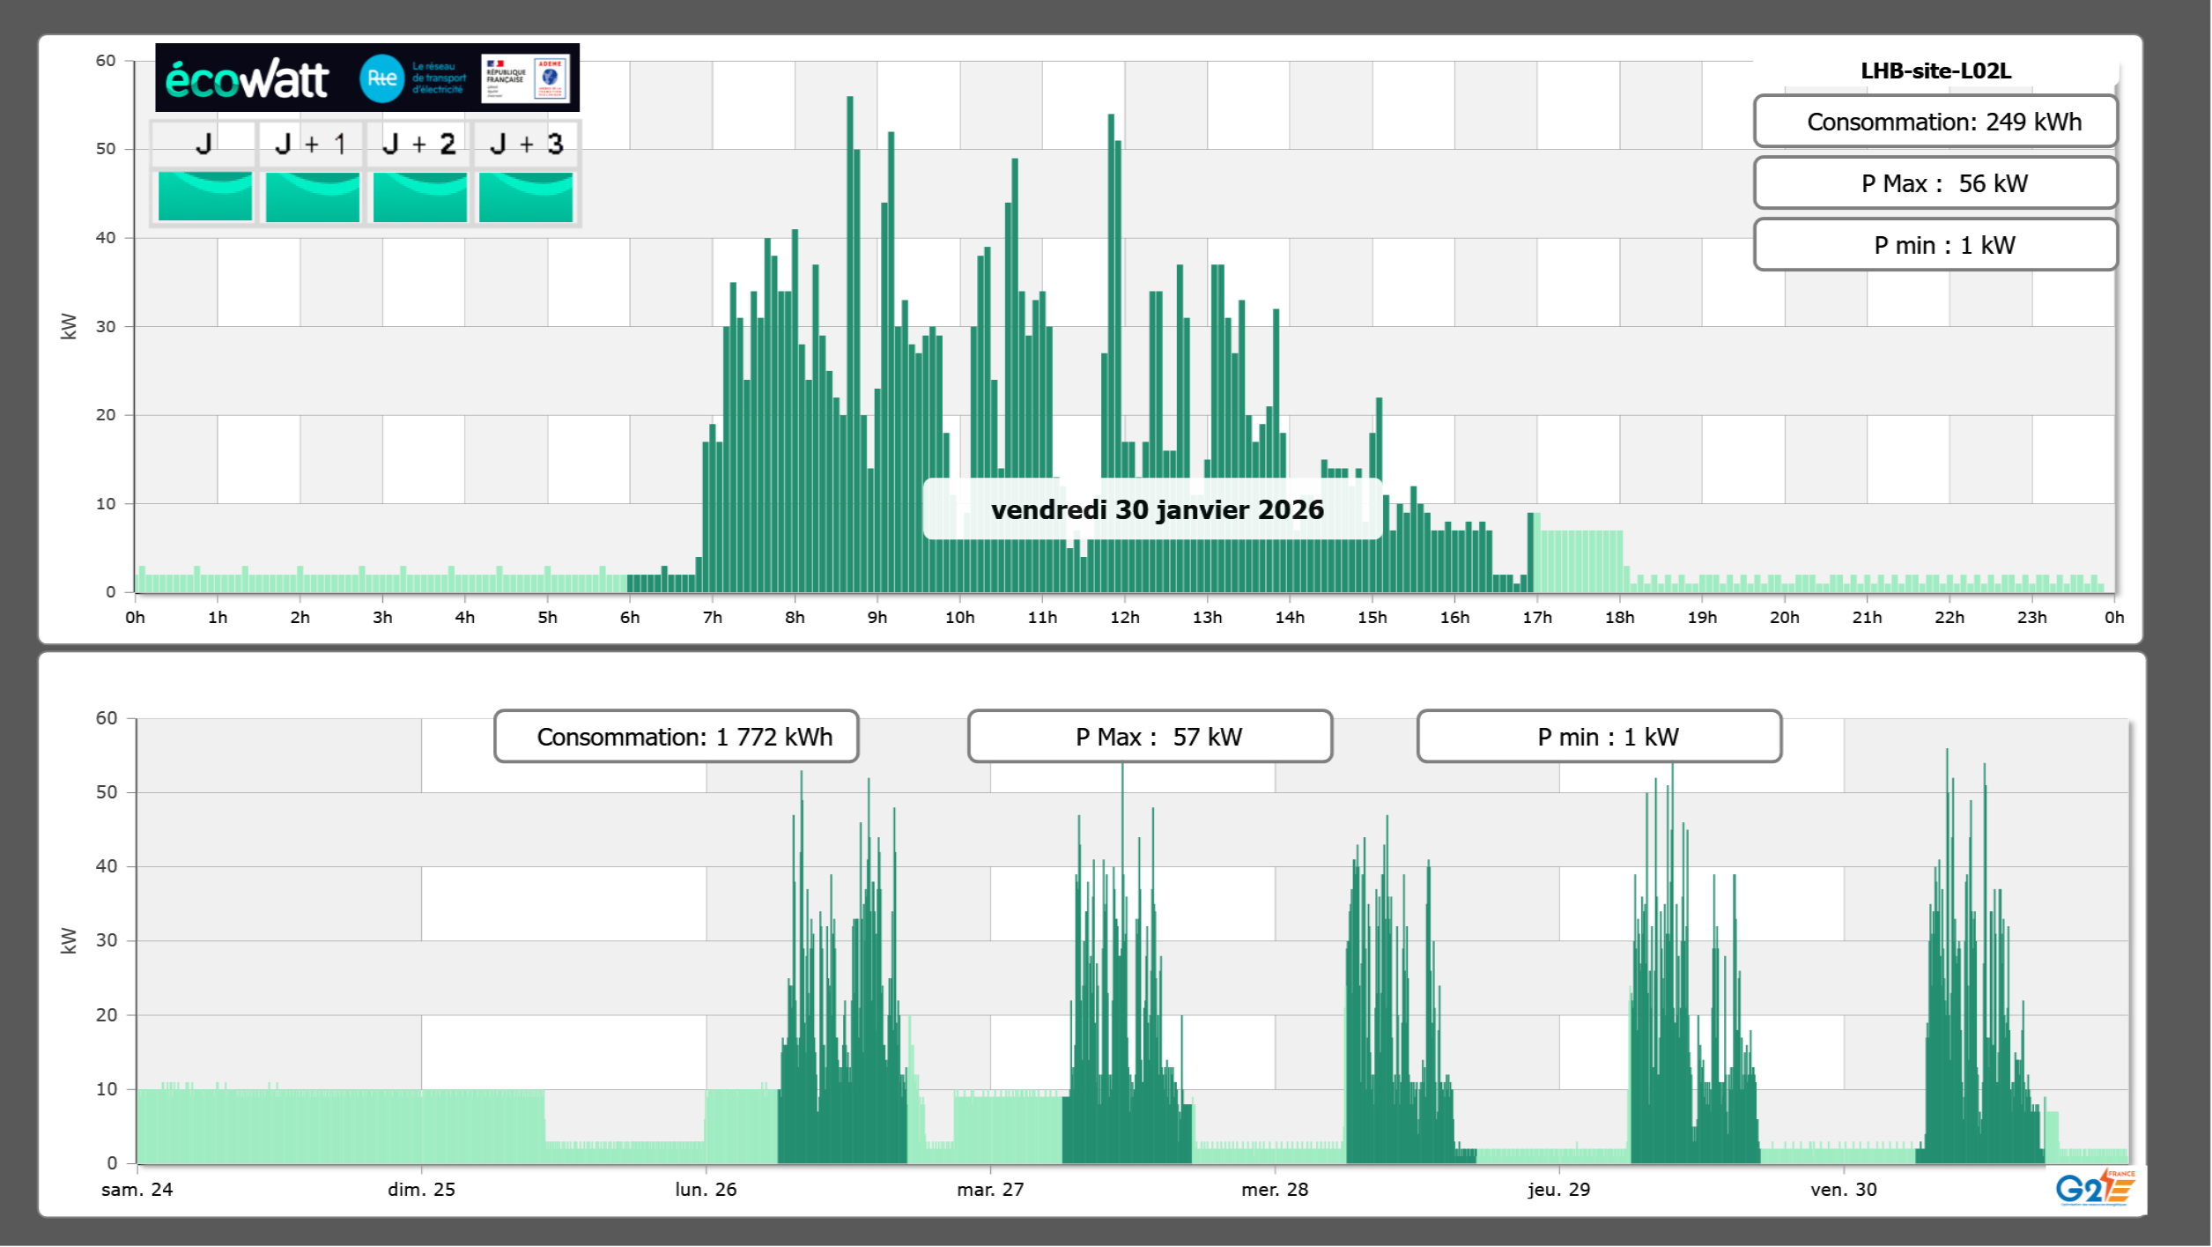Click the 12h axis tick label

click(1124, 617)
